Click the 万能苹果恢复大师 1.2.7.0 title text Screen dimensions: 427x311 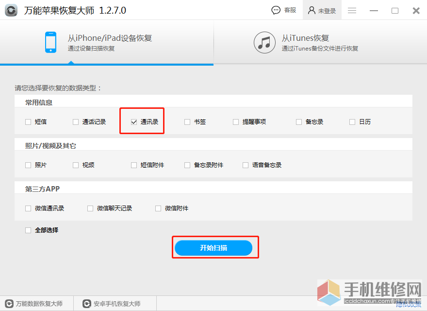tap(75, 10)
